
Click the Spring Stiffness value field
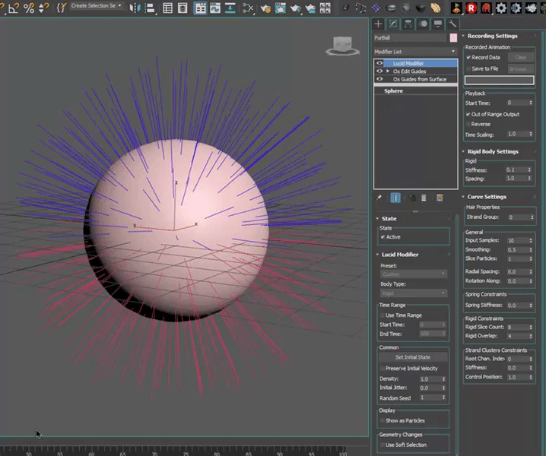pyautogui.click(x=517, y=305)
